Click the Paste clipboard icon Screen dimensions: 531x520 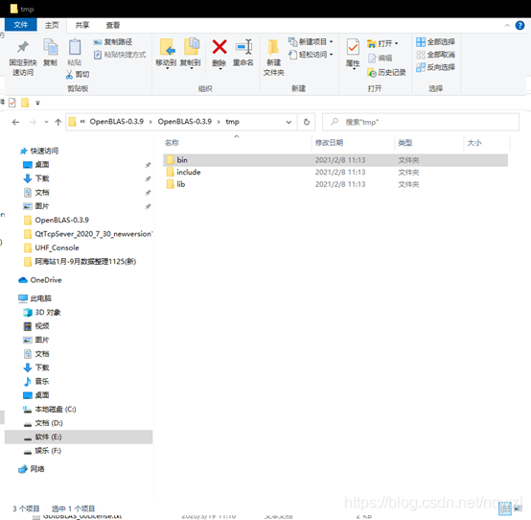pos(75,47)
